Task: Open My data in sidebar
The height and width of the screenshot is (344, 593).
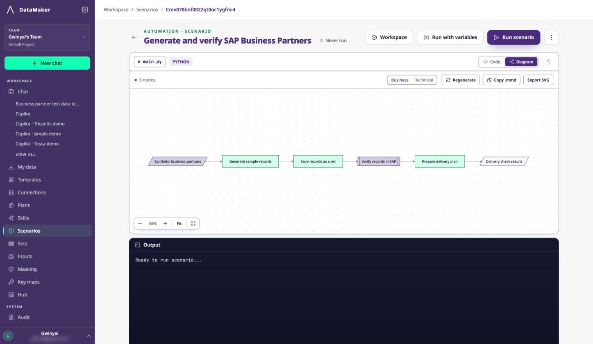Action: [47, 167]
